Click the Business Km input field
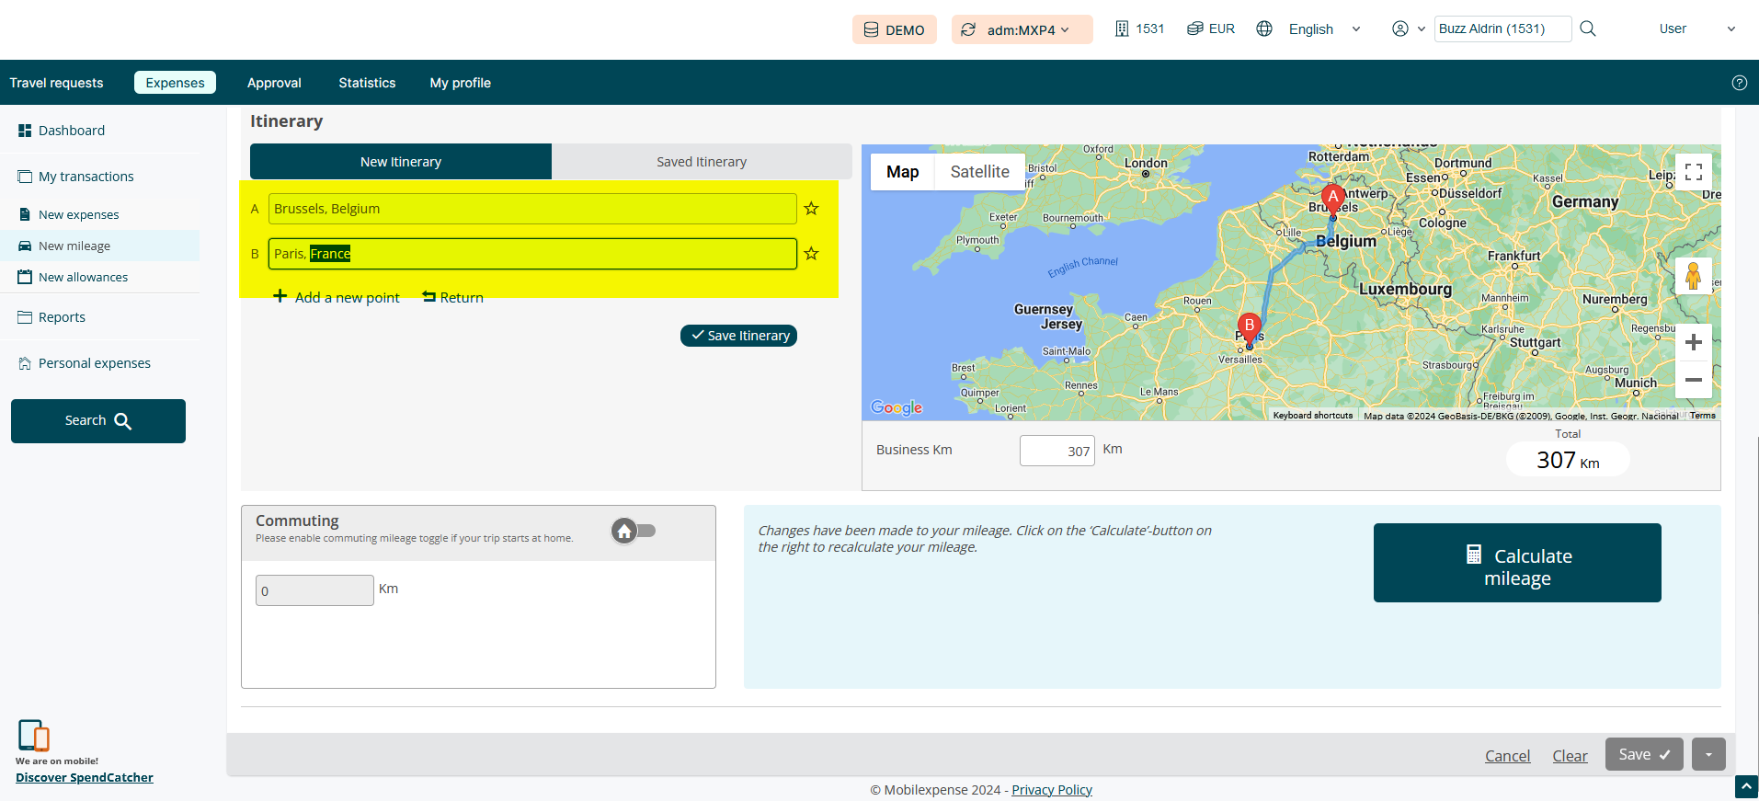This screenshot has height=801, width=1759. pos(1057,451)
